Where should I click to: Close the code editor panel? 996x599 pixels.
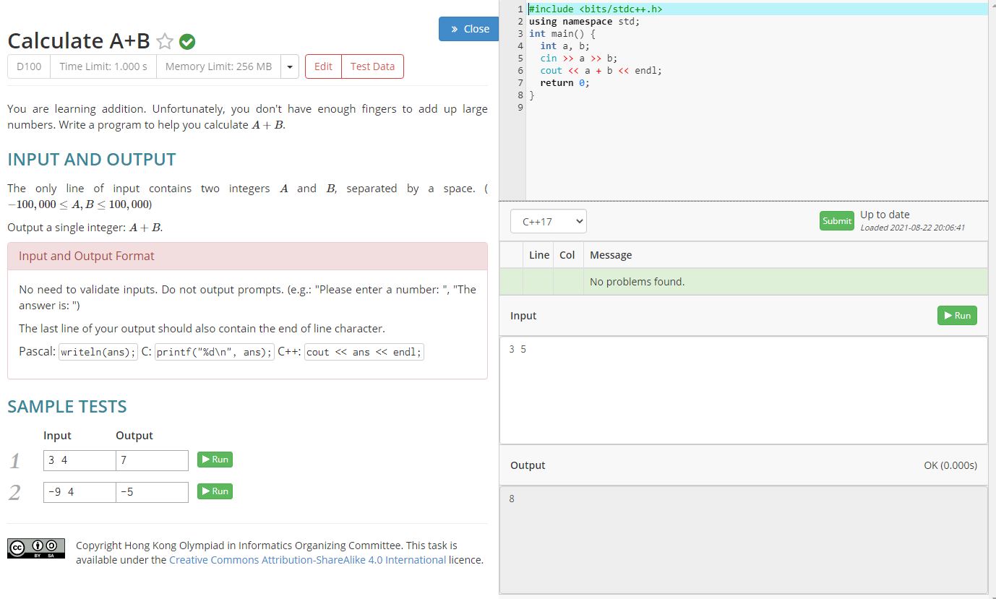coord(469,29)
